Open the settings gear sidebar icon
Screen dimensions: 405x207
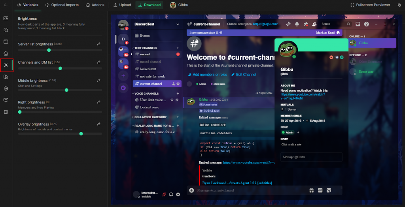coord(6,88)
